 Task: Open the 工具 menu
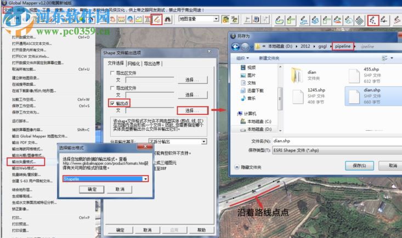(x=46, y=10)
